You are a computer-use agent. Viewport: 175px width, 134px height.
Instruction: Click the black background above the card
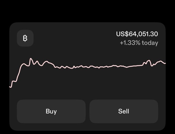[87, 11]
